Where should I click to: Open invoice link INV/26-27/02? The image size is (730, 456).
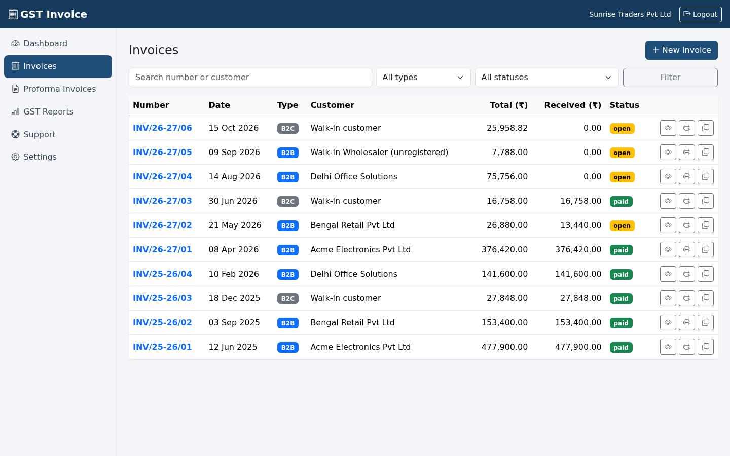click(162, 225)
